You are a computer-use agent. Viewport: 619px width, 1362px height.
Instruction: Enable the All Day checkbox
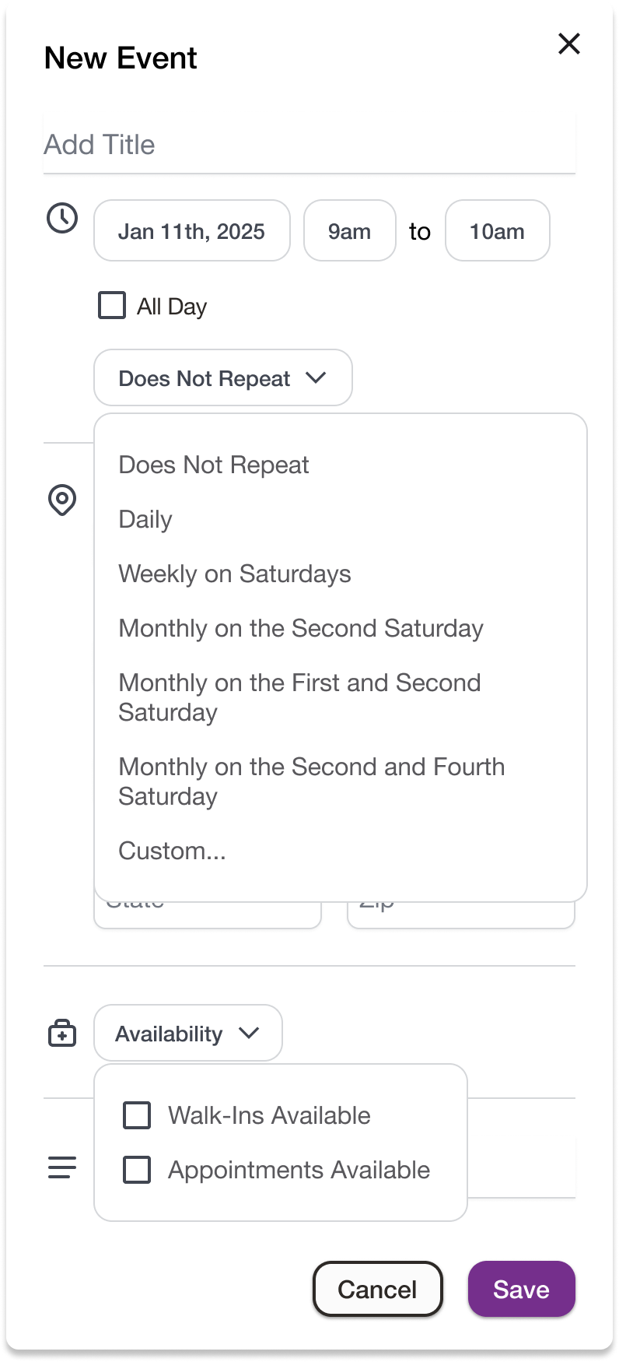[x=110, y=305]
